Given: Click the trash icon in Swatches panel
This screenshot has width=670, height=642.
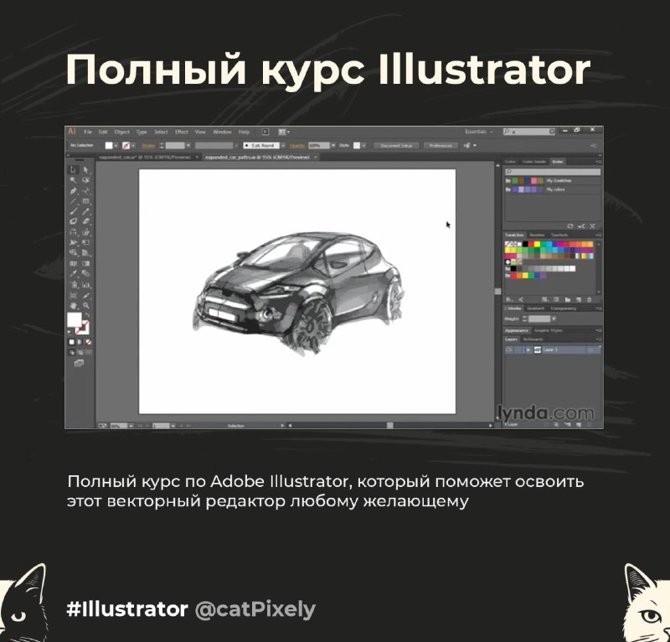Looking at the screenshot, I should click(590, 299).
